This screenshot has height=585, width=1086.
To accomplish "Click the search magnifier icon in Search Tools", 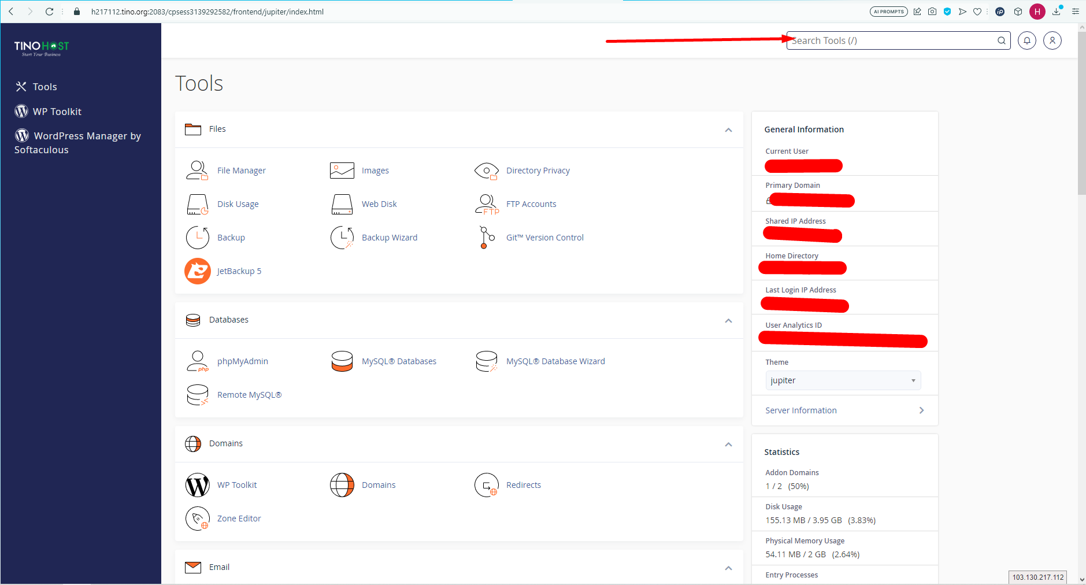I will click(1001, 40).
